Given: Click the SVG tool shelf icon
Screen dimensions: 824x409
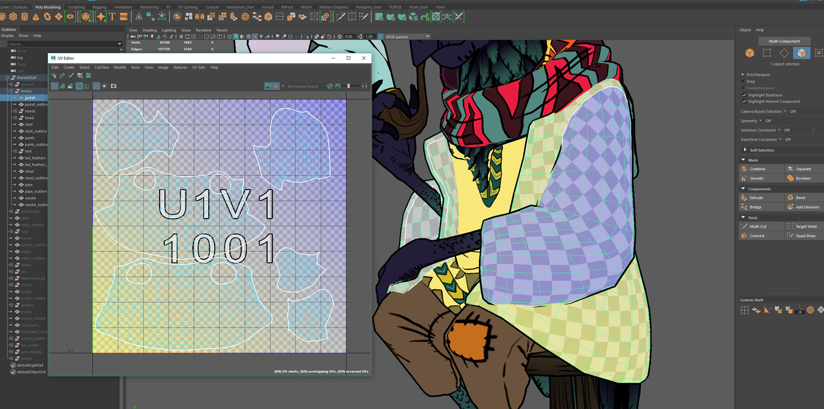Looking at the screenshot, I should click(123, 17).
